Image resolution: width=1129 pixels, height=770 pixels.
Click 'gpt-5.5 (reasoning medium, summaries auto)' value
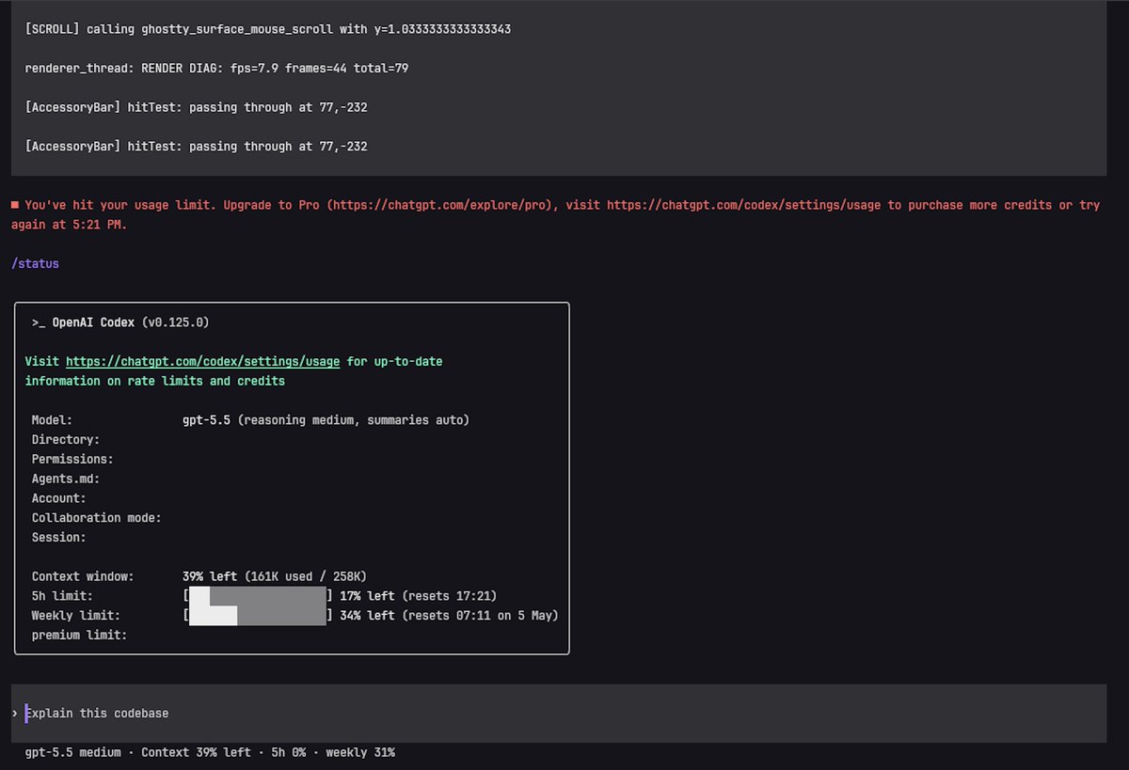click(x=326, y=420)
